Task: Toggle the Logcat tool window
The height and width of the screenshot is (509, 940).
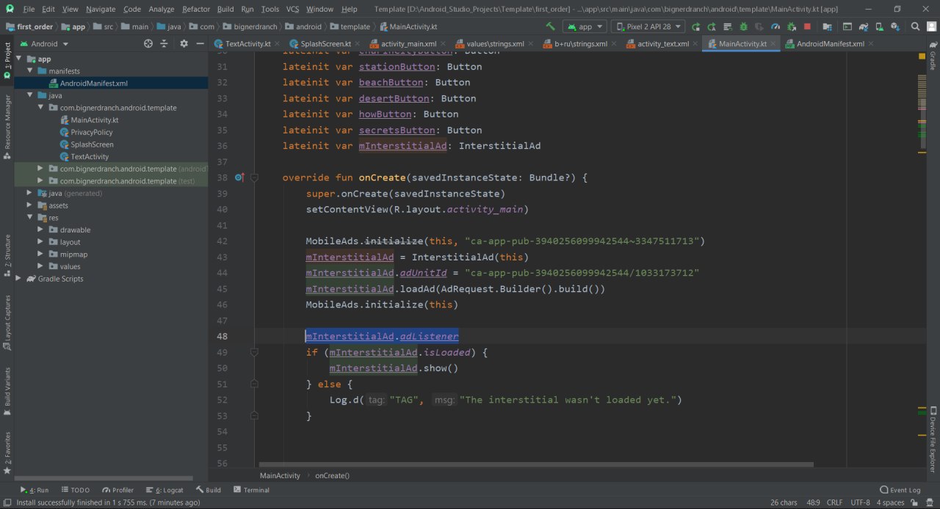Action: point(164,490)
